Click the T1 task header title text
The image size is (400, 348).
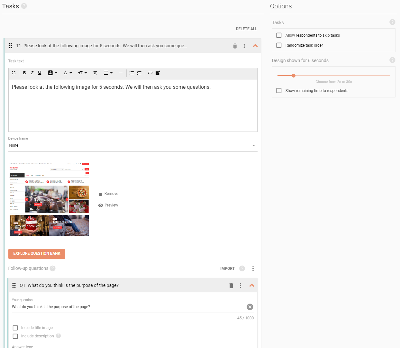pos(102,46)
